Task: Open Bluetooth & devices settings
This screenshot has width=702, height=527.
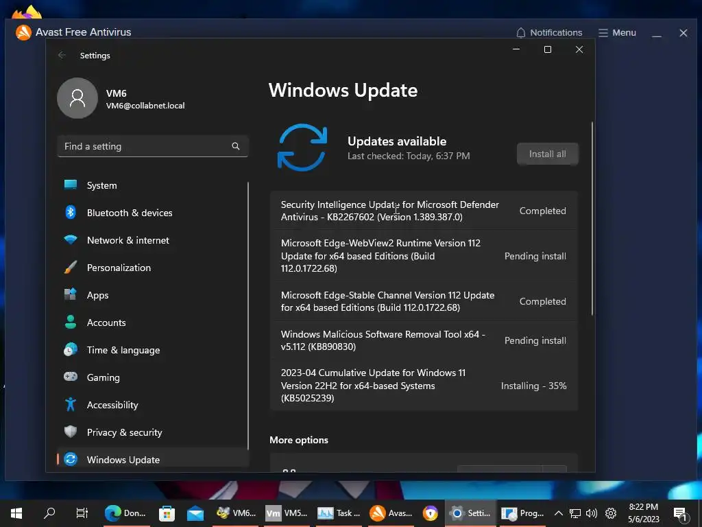Action: tap(152, 213)
